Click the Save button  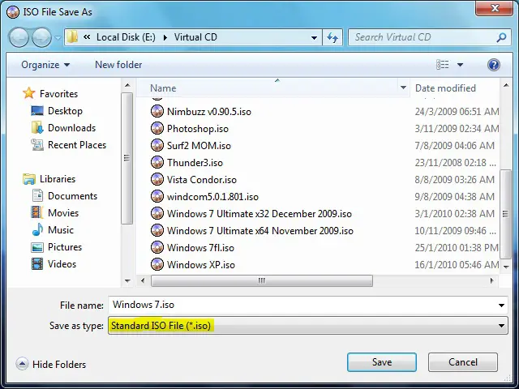[382, 362]
